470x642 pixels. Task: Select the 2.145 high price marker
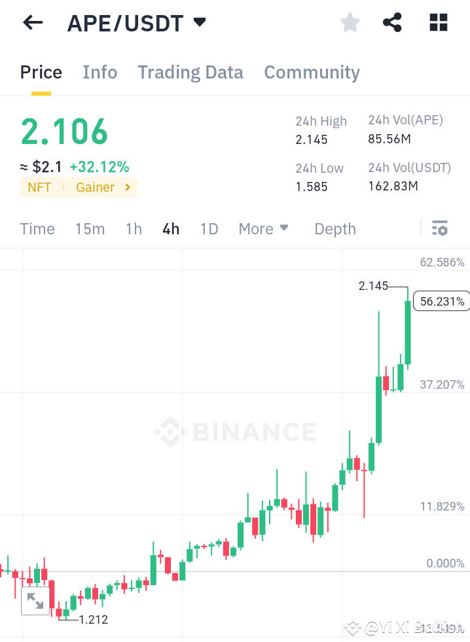coord(374,286)
